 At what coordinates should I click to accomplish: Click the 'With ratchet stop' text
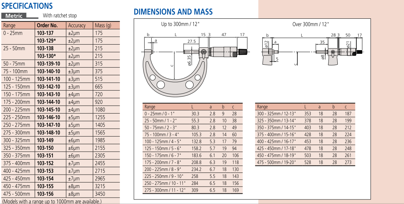(60, 16)
